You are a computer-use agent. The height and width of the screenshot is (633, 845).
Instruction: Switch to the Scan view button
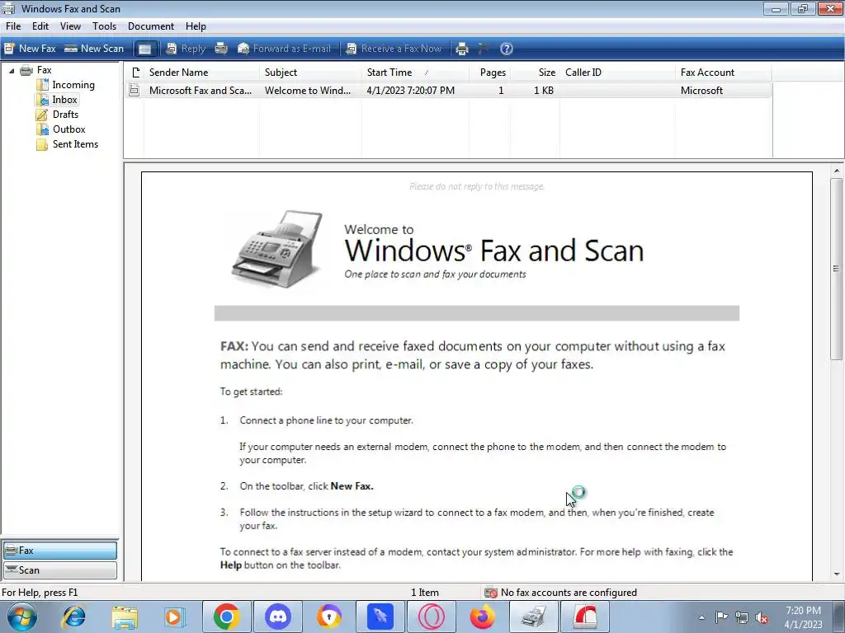tap(59, 570)
